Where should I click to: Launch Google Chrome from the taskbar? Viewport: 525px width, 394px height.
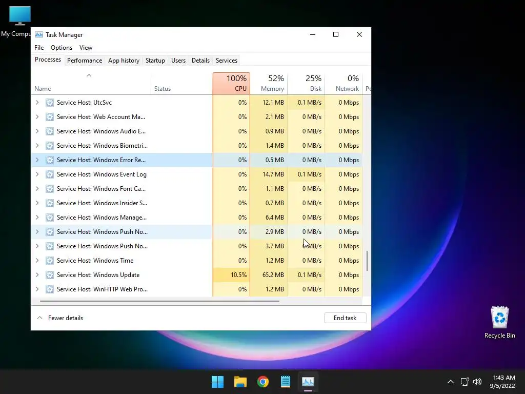263,382
